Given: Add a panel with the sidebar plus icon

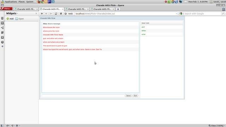Looking at the screenshot, I should [2, 46].
